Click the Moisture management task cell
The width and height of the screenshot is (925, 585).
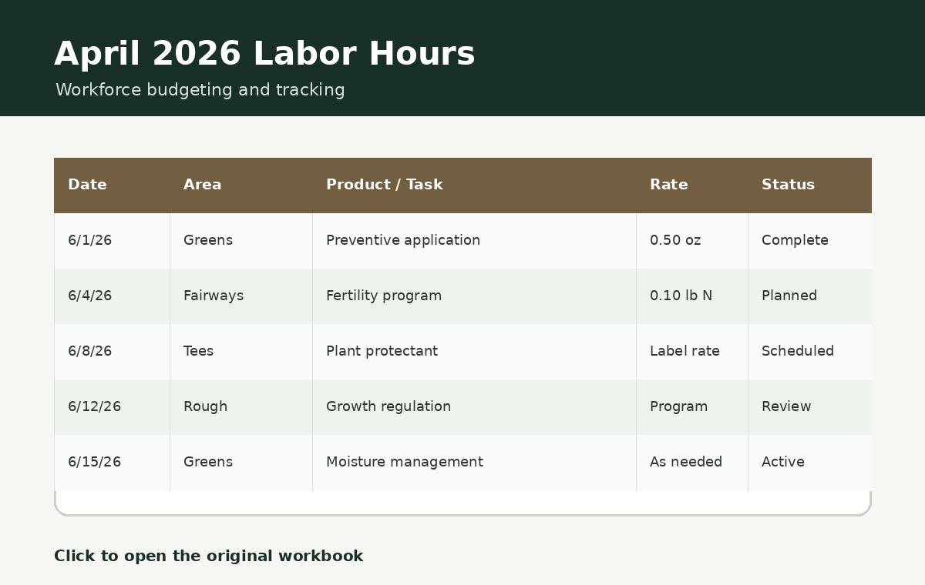tap(474, 462)
